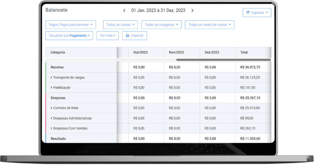This screenshot has width=314, height=165.
Task: Open Visualizar por Pagamento dropdown
Action: [69, 36]
